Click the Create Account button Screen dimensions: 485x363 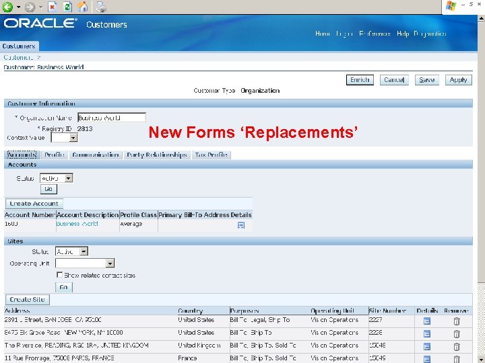[x=34, y=204]
